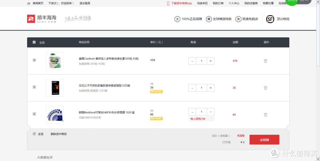Viewport: 320px width, 161px height.
Task: Open 花花公子天然乳胶 product title link
Action: [x=105, y=86]
